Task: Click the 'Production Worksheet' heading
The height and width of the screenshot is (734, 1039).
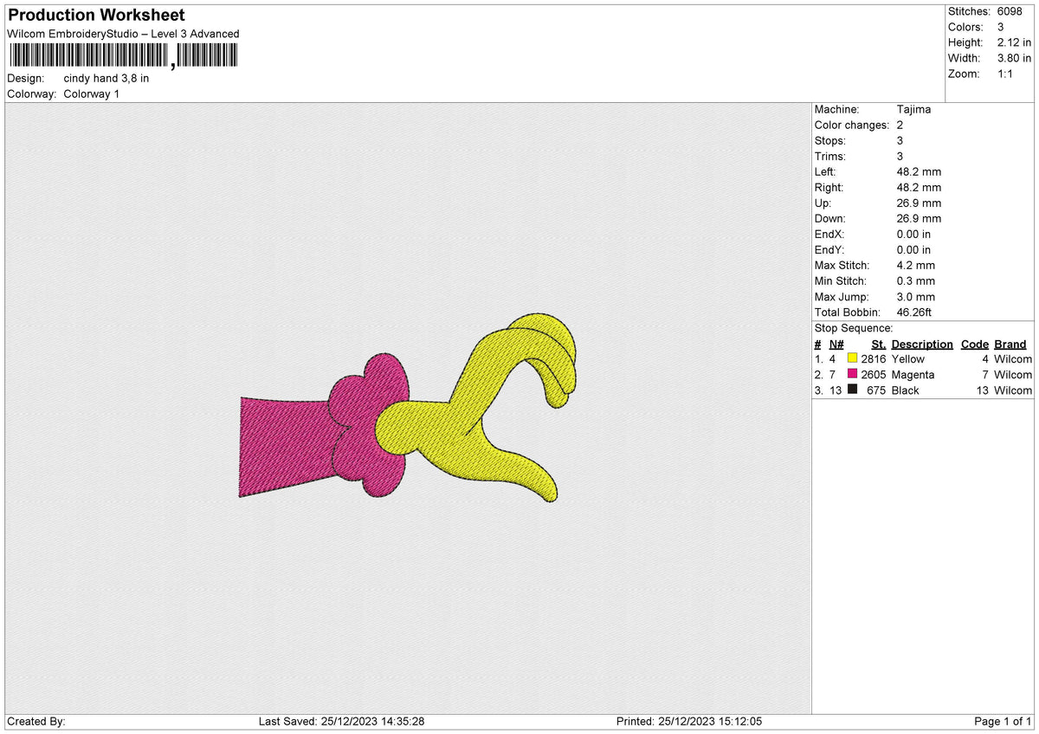Action: pyautogui.click(x=95, y=16)
